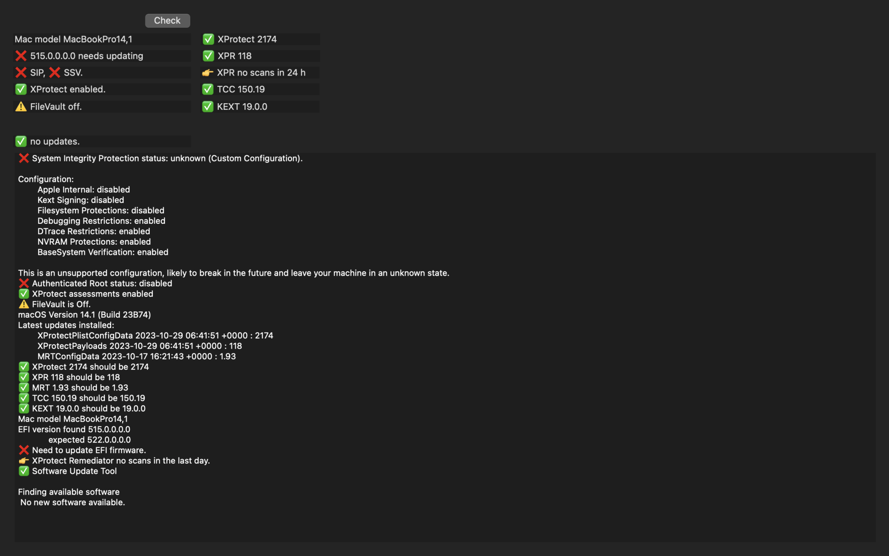This screenshot has height=556, width=889.
Task: Click the yellow warning icon beside FileVault off
Action: (x=21, y=107)
